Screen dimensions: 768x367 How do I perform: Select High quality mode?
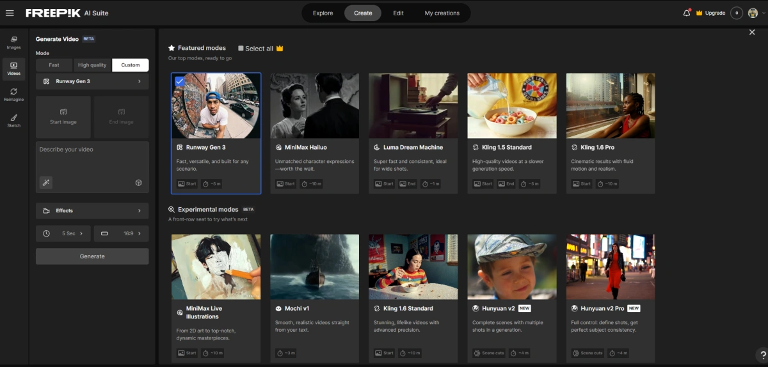(x=92, y=65)
